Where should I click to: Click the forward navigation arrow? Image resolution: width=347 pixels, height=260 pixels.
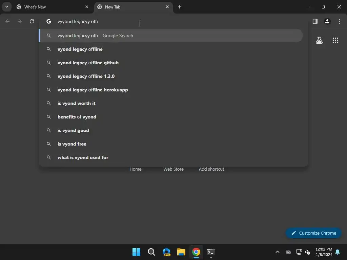(20, 21)
